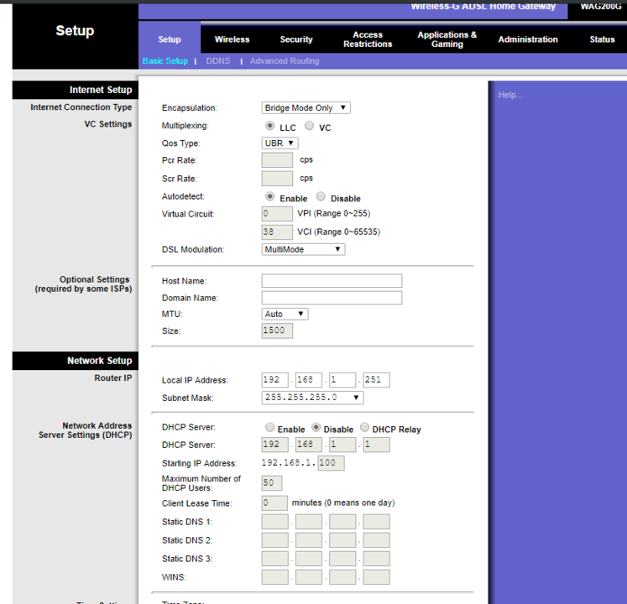Open the DDNS sub-tab

click(x=218, y=60)
